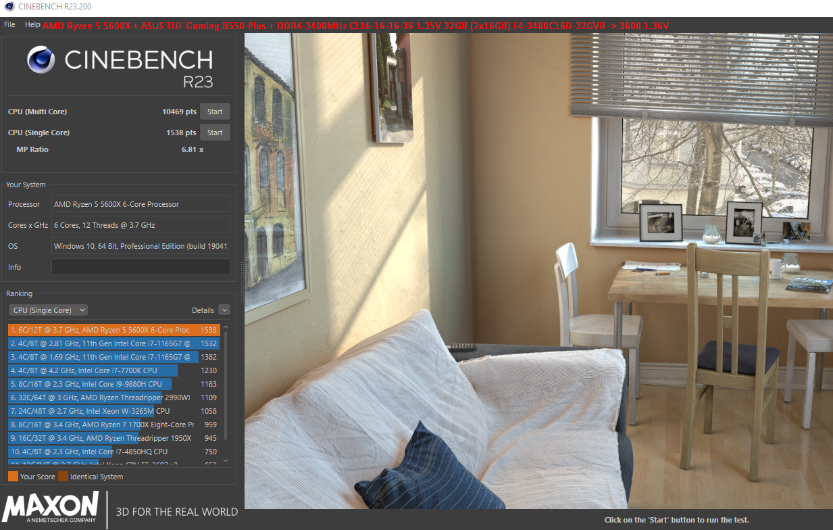Open the CPU (Single Core) ranking dropdown
The width and height of the screenshot is (833, 530).
coord(48,310)
